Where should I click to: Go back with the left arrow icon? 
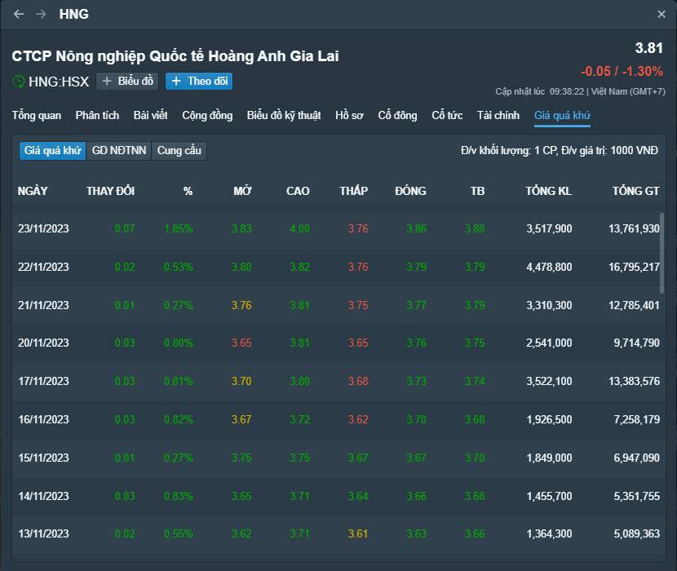[19, 14]
